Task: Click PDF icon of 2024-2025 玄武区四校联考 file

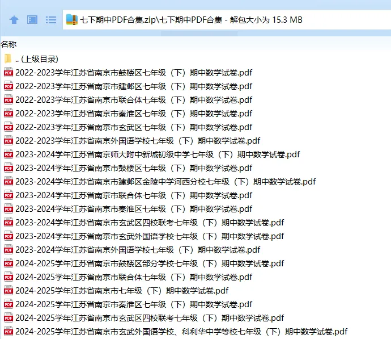Action: (x=8, y=317)
